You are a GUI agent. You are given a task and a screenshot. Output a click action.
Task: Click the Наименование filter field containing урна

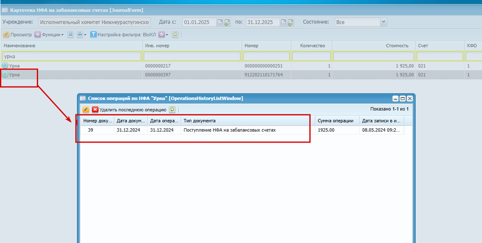point(72,56)
